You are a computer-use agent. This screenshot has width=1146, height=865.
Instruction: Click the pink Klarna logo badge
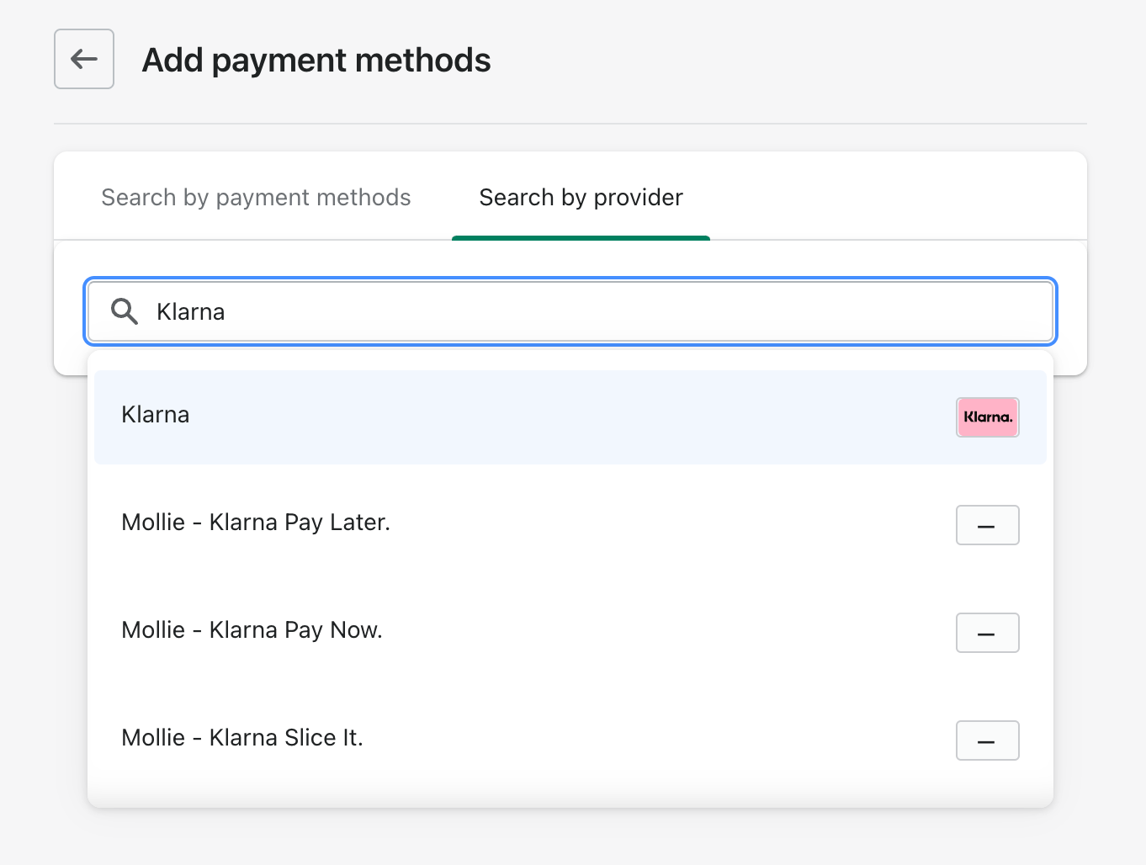tap(987, 417)
